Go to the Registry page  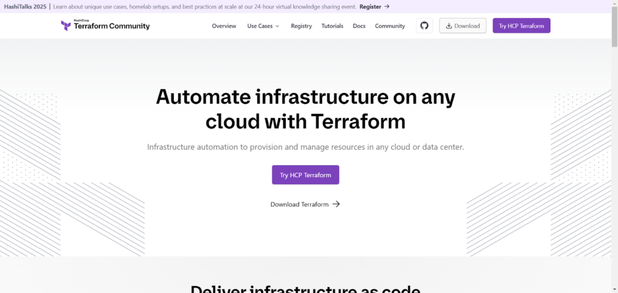pos(302,26)
